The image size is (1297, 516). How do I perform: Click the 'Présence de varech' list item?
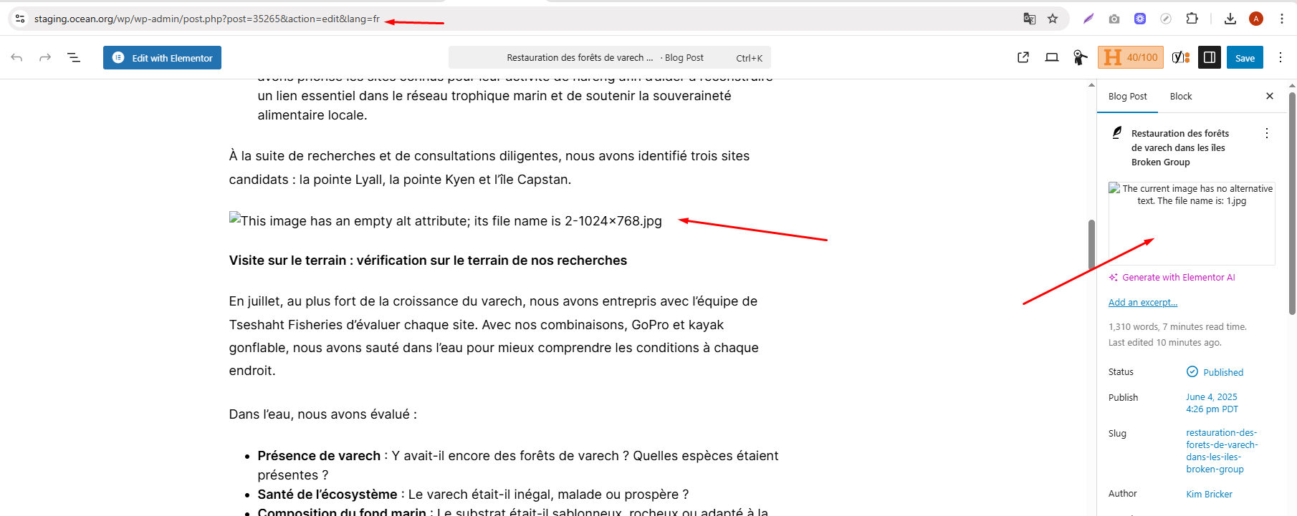click(x=518, y=465)
